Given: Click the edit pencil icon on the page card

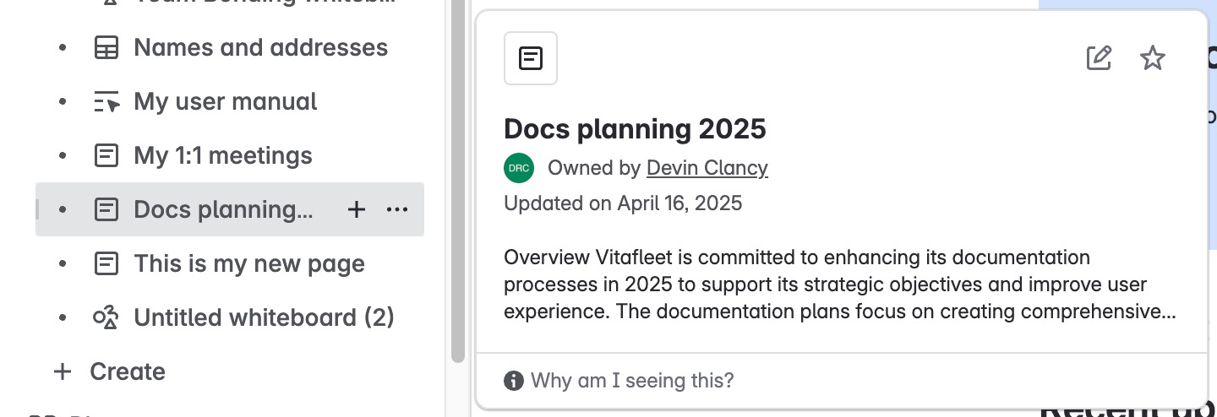Looking at the screenshot, I should point(1098,58).
